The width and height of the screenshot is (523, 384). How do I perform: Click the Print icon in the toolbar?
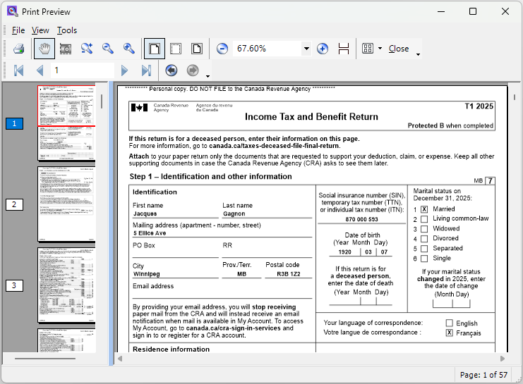point(19,49)
